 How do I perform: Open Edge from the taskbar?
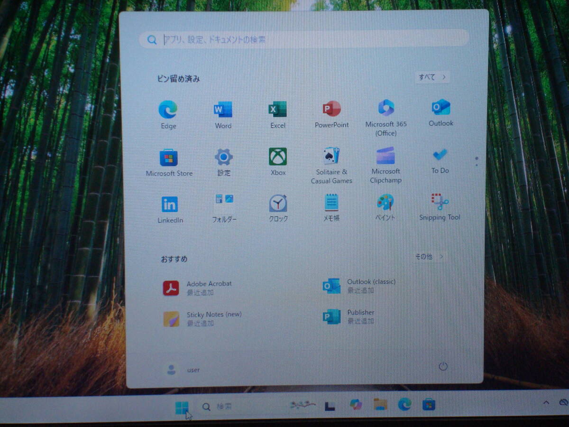404,404
